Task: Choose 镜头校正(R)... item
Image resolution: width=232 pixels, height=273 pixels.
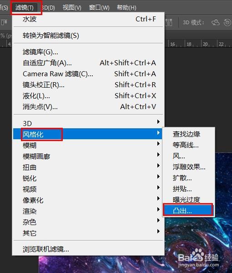Action: pos(88,85)
